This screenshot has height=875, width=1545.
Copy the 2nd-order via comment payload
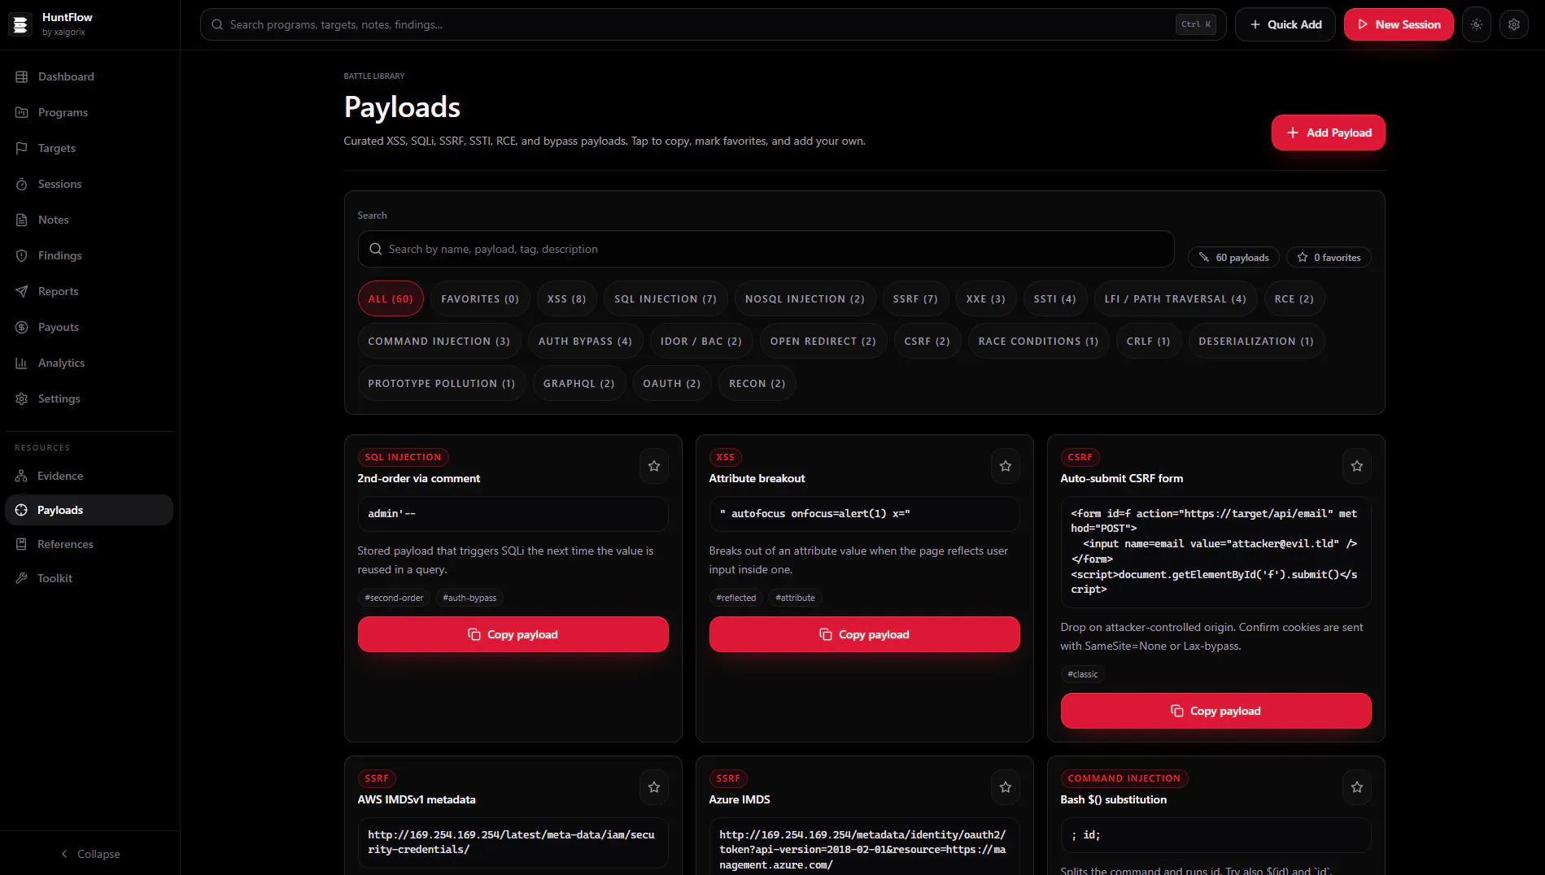[513, 634]
